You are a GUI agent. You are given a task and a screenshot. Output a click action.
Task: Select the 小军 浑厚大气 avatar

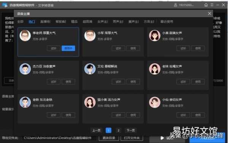(x=90, y=36)
